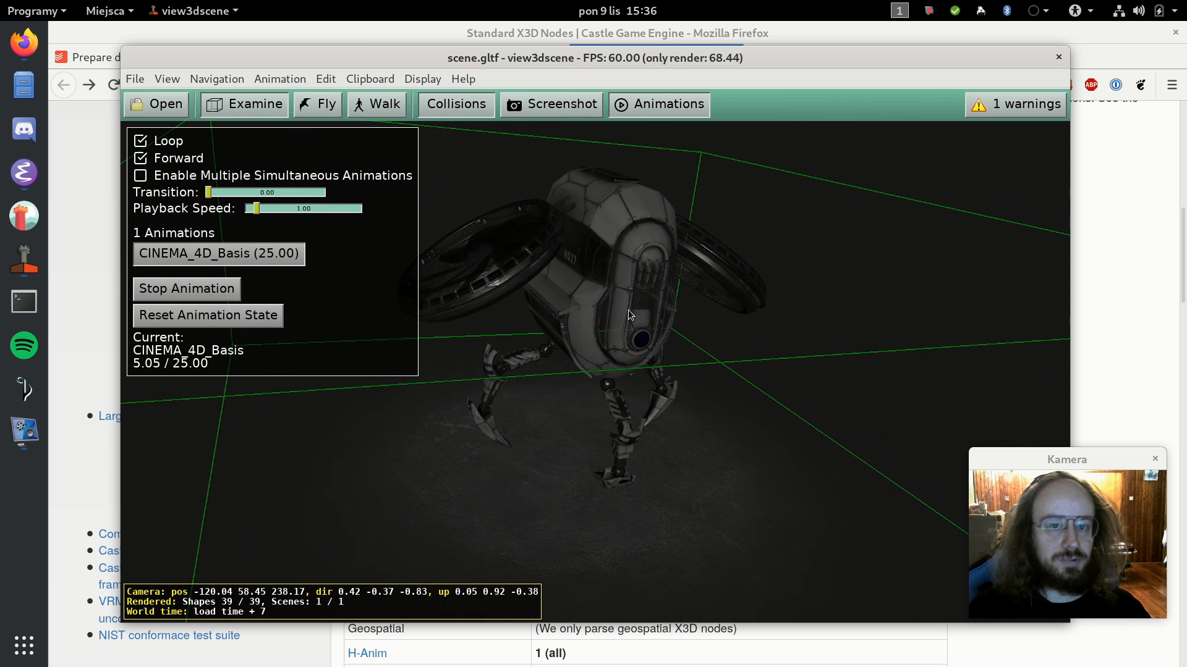Open the view3dscene window switcher dropdown
The image size is (1187, 667).
193,10
